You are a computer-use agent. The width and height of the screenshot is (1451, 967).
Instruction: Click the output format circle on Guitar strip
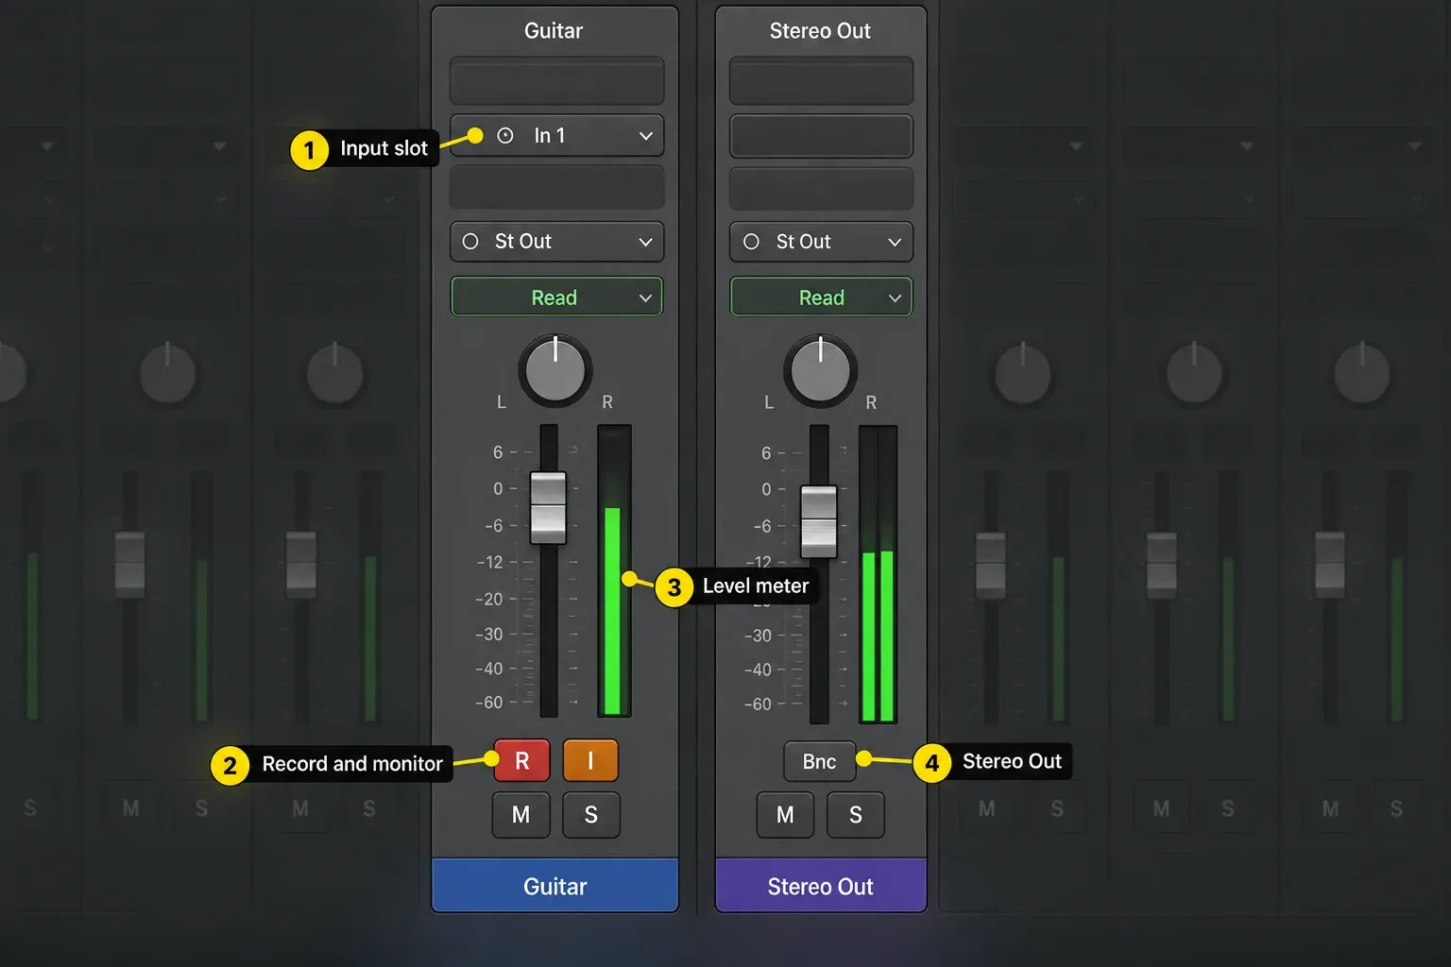tap(470, 242)
